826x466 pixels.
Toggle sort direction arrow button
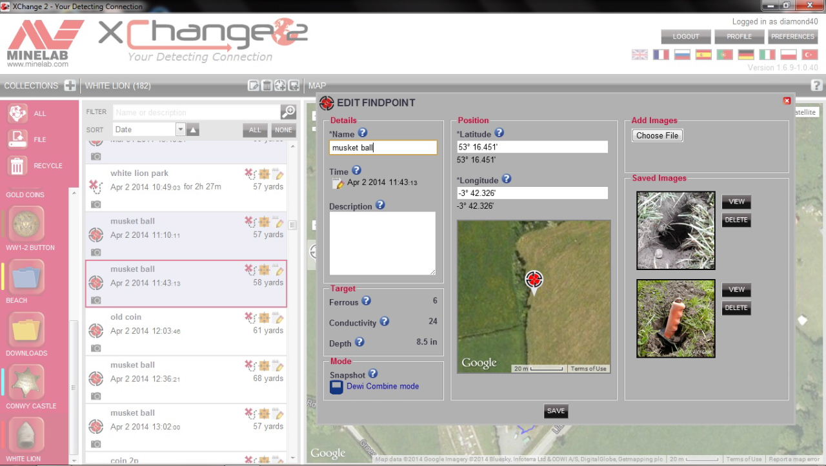tap(194, 130)
